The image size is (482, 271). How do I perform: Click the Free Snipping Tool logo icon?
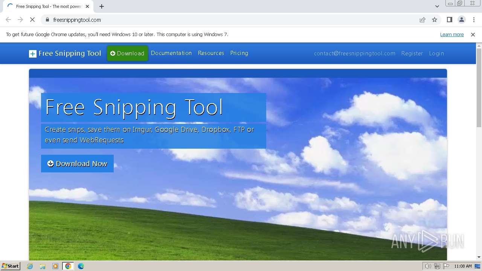pos(33,54)
